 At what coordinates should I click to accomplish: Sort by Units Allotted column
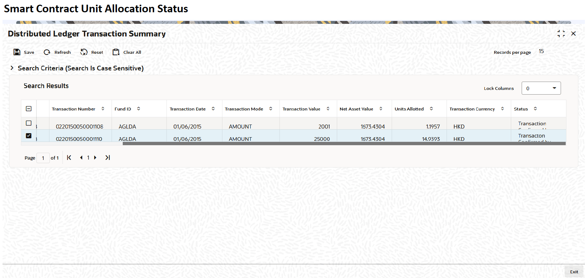(x=431, y=109)
